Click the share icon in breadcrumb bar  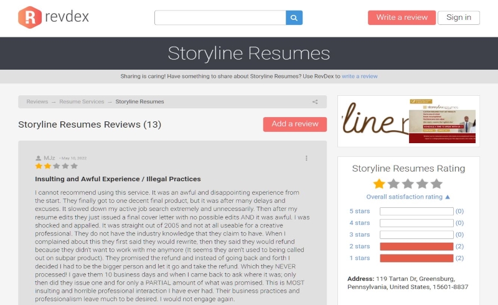click(x=315, y=102)
